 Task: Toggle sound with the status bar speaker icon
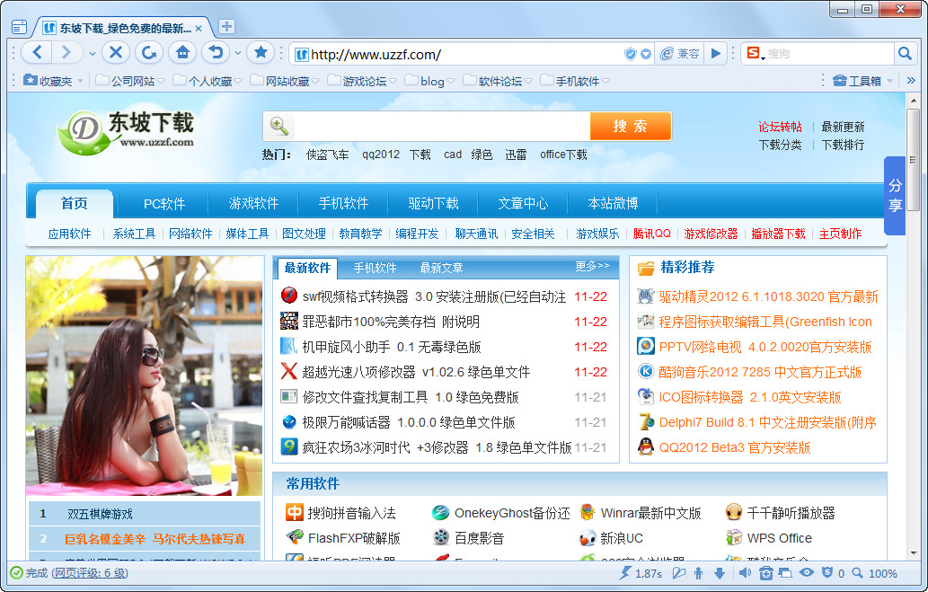click(745, 573)
